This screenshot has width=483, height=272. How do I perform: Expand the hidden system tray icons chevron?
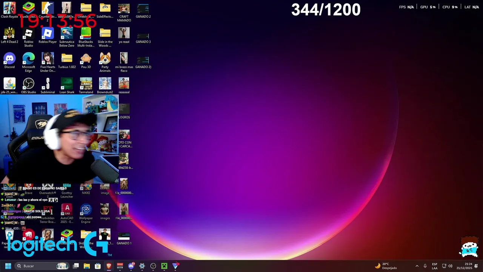tap(417, 266)
